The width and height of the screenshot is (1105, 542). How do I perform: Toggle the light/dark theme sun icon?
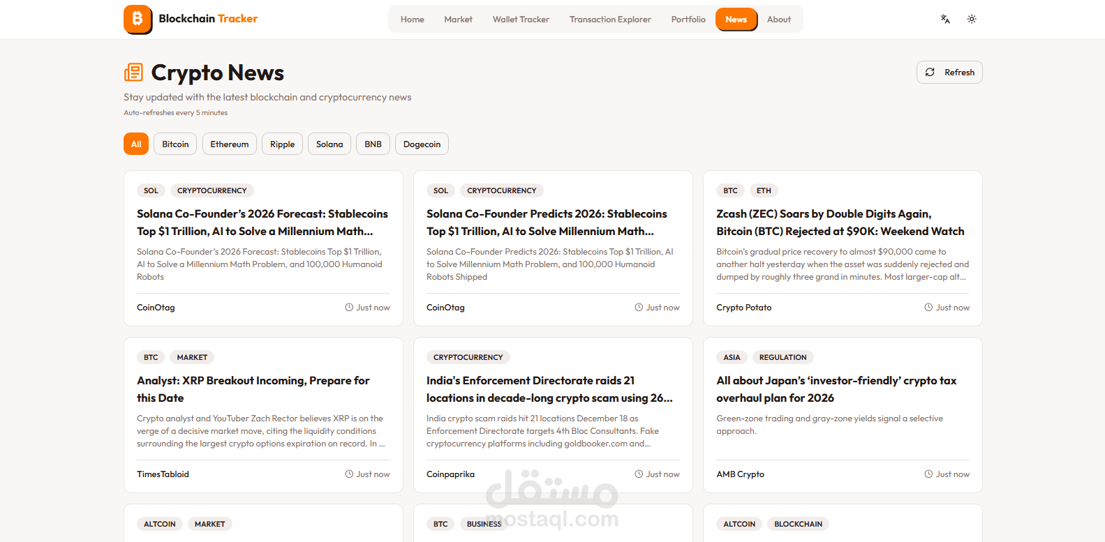[x=972, y=20]
